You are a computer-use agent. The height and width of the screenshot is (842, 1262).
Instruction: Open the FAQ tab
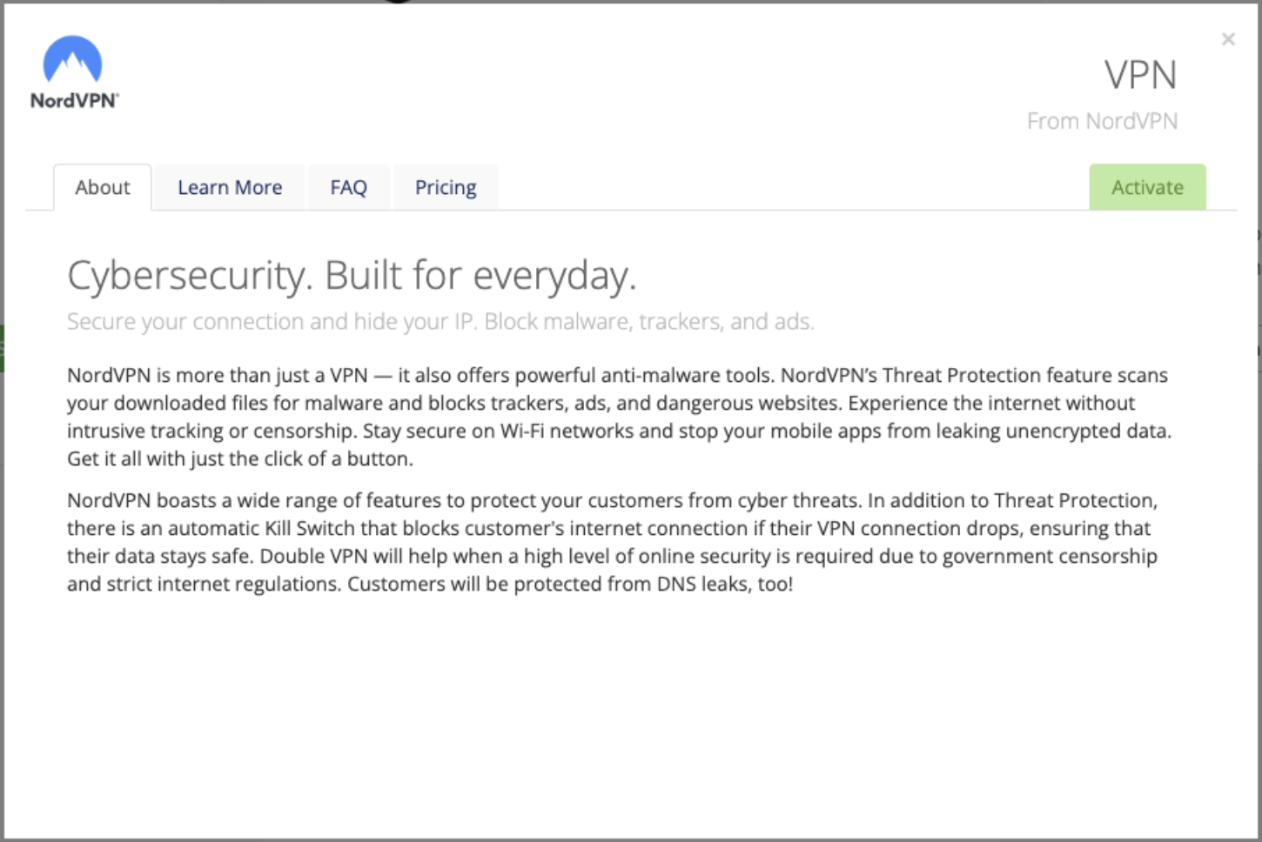(x=349, y=187)
